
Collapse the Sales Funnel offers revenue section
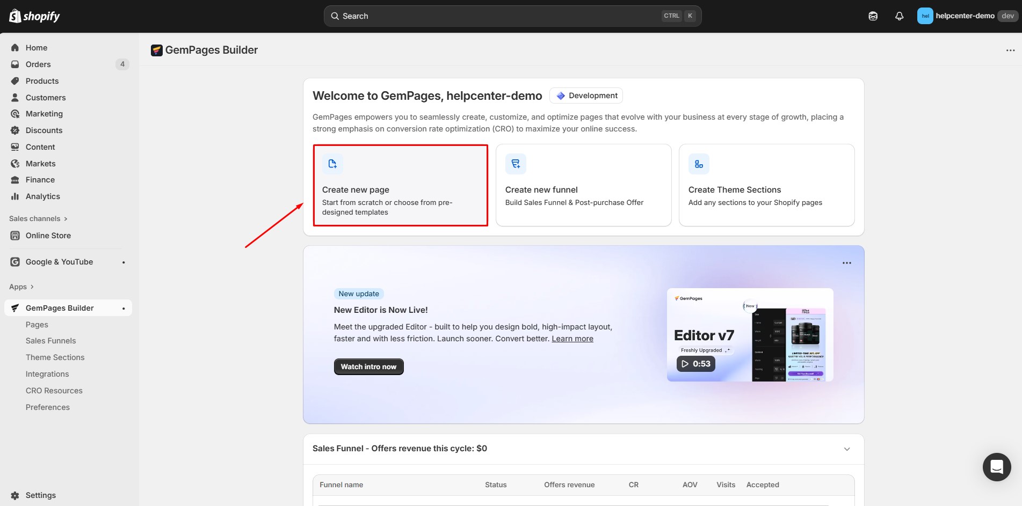[847, 449]
